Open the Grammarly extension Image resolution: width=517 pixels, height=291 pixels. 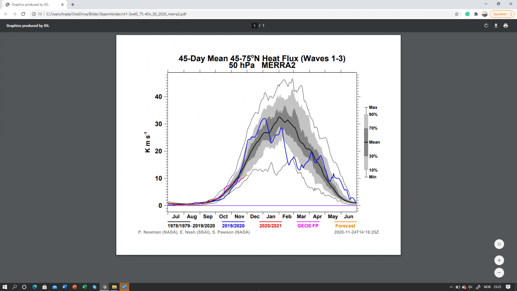tap(467, 14)
